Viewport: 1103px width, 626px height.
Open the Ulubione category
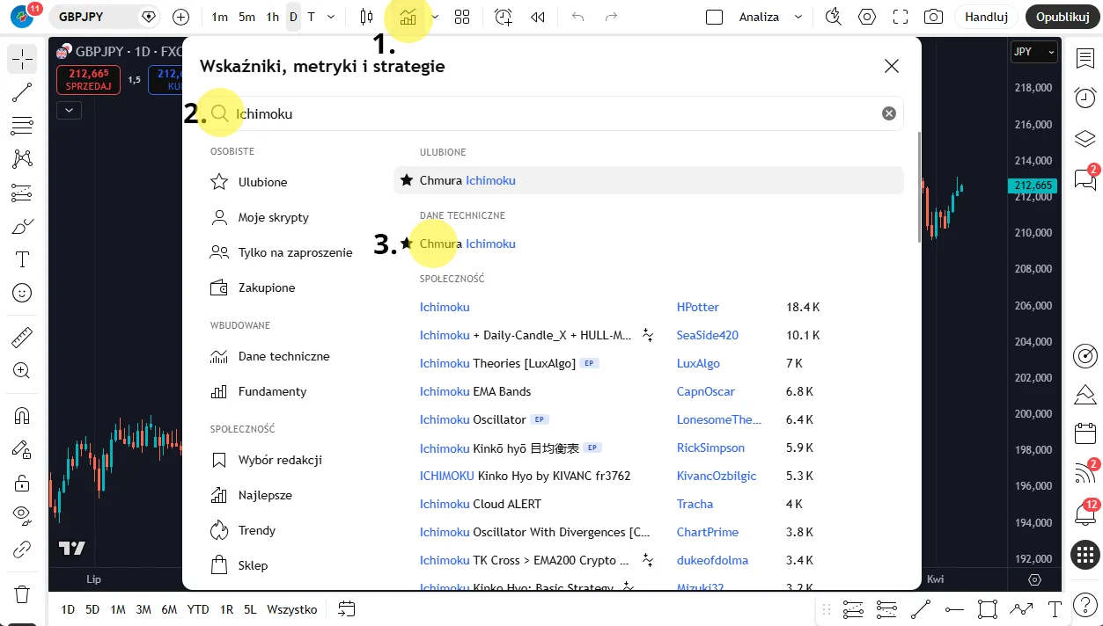pos(262,182)
